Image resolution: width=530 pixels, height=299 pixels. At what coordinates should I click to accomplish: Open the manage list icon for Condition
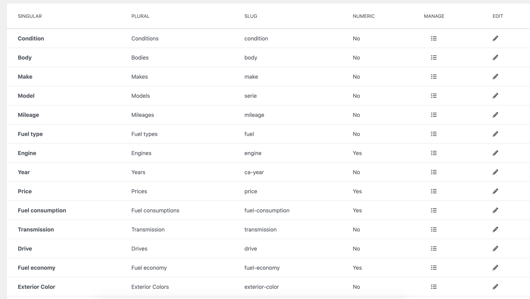(x=434, y=38)
